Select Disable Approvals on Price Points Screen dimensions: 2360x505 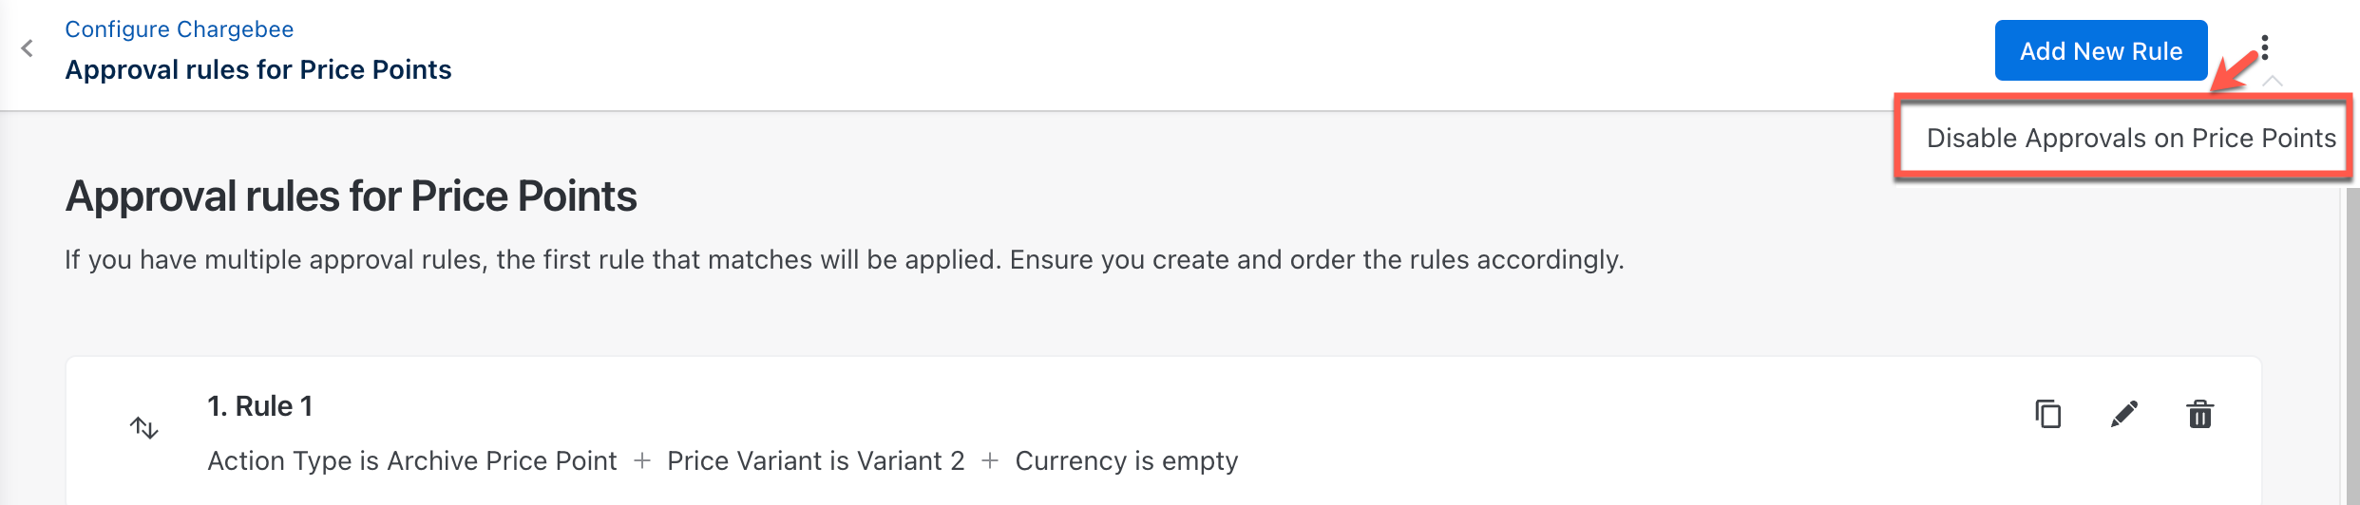coord(2130,139)
